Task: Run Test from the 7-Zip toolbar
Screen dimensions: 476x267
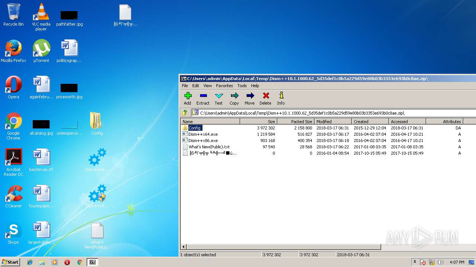Action: (x=219, y=99)
